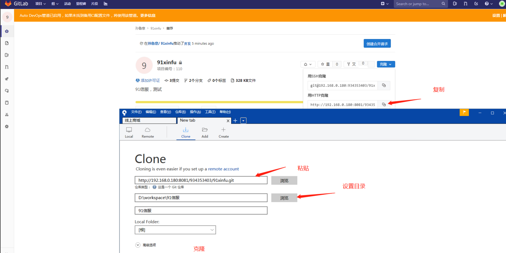Open project settings via the gear sidebar icon
This screenshot has height=253, width=506.
click(7, 126)
